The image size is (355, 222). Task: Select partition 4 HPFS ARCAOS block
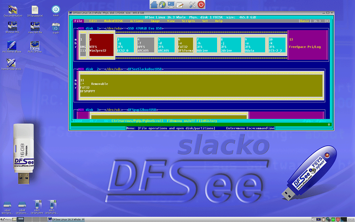(146, 45)
